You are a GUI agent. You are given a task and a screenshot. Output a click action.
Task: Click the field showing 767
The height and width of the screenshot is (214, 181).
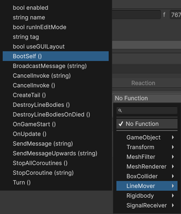(176, 15)
